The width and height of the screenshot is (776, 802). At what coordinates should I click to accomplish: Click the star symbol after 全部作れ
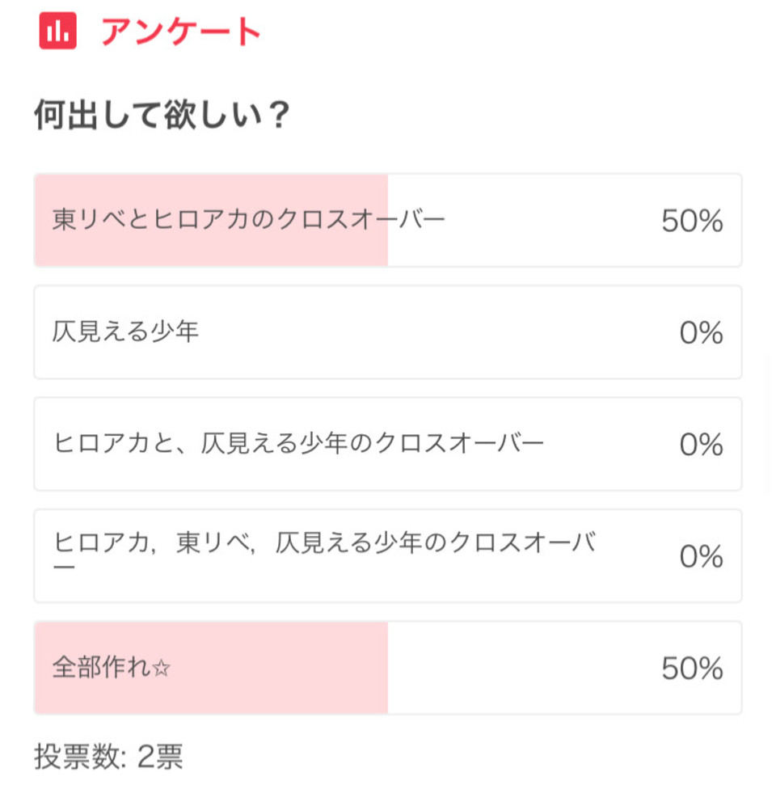coord(161,668)
